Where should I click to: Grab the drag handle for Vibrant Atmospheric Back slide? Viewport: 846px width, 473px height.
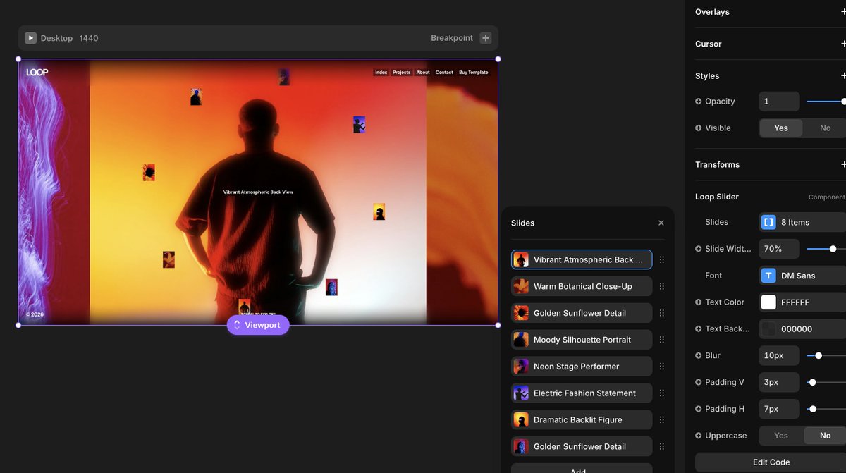[661, 259]
